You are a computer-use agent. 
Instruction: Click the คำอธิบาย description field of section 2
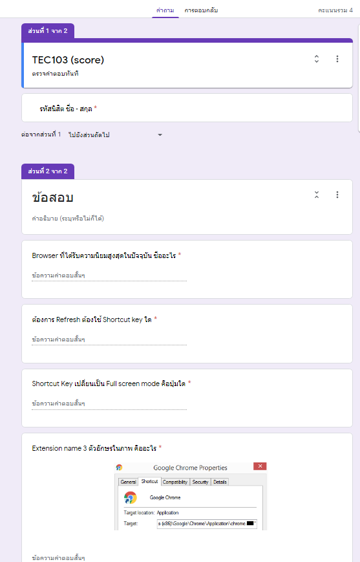coord(68,219)
